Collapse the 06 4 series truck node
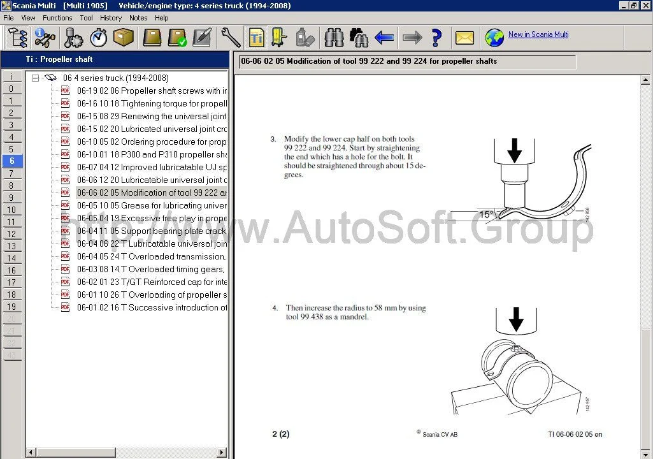The width and height of the screenshot is (653, 459). coord(36,78)
